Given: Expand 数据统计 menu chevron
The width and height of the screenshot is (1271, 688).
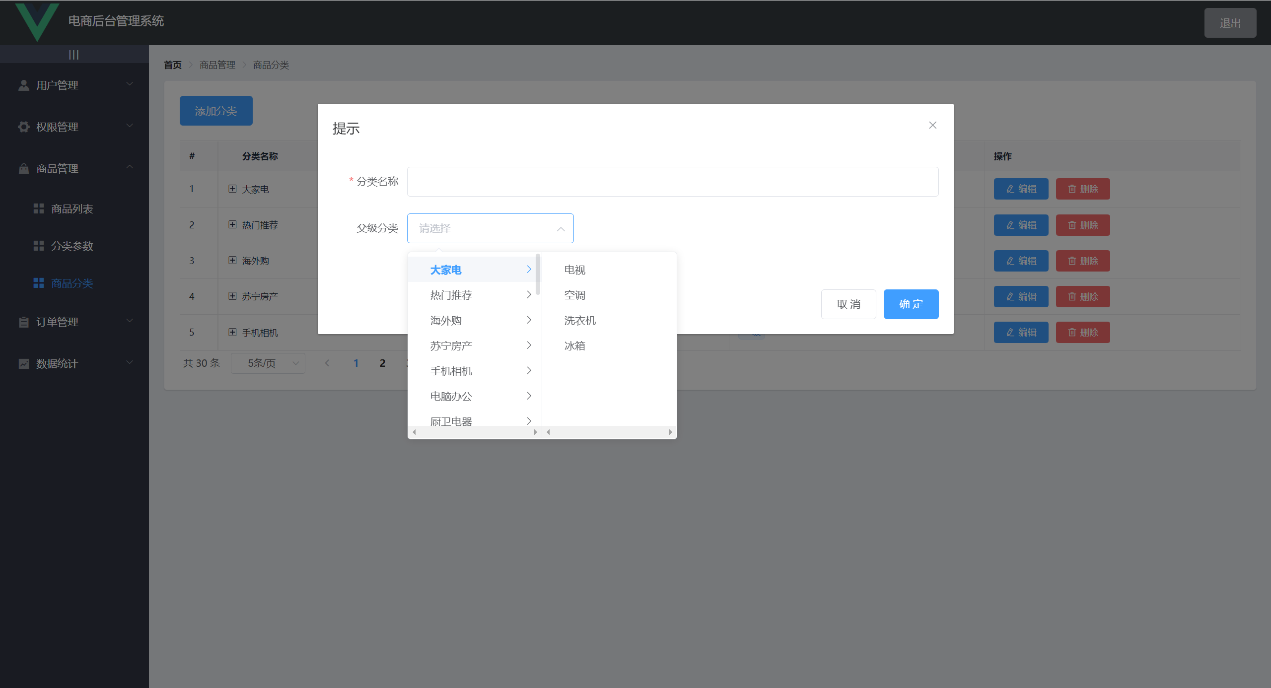Looking at the screenshot, I should point(130,362).
